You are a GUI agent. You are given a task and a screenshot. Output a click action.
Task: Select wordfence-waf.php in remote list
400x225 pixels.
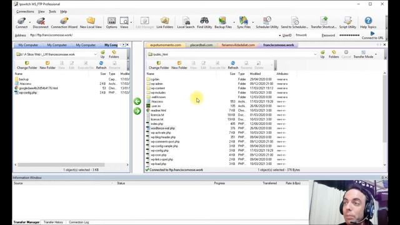pos(162,128)
